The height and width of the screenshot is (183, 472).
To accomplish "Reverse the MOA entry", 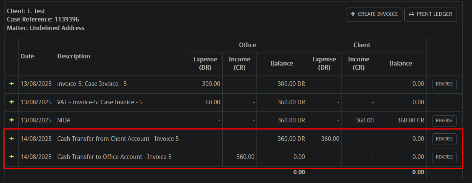I will 444,120.
